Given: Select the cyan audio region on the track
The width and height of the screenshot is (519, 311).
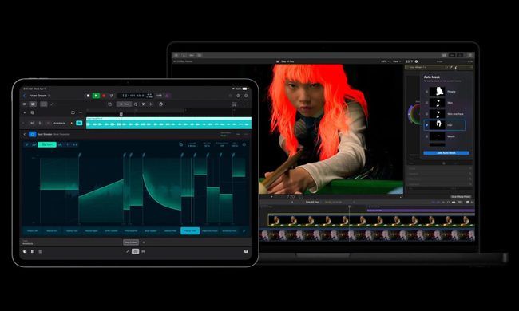Looking at the screenshot, I should pos(168,123).
